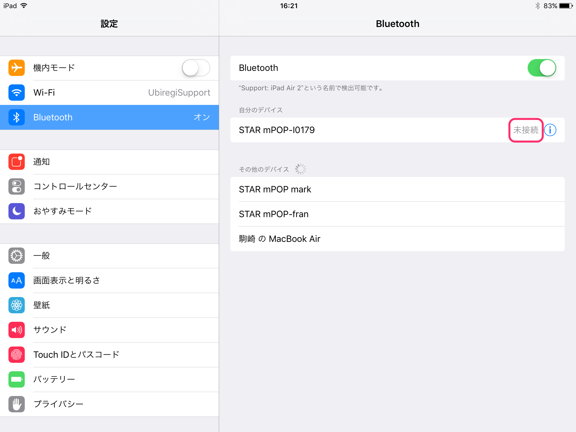The width and height of the screenshot is (576, 432).
Task: Tap the コントロールセンター gray icon
Action: (17, 186)
